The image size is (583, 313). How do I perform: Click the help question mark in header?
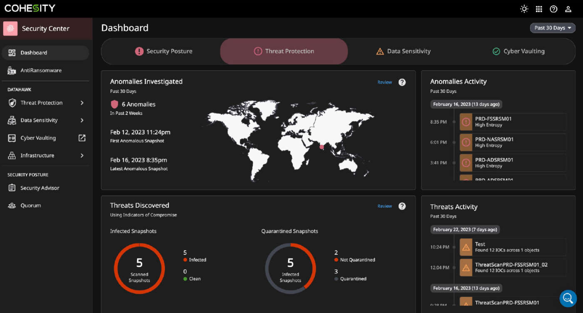pyautogui.click(x=553, y=9)
